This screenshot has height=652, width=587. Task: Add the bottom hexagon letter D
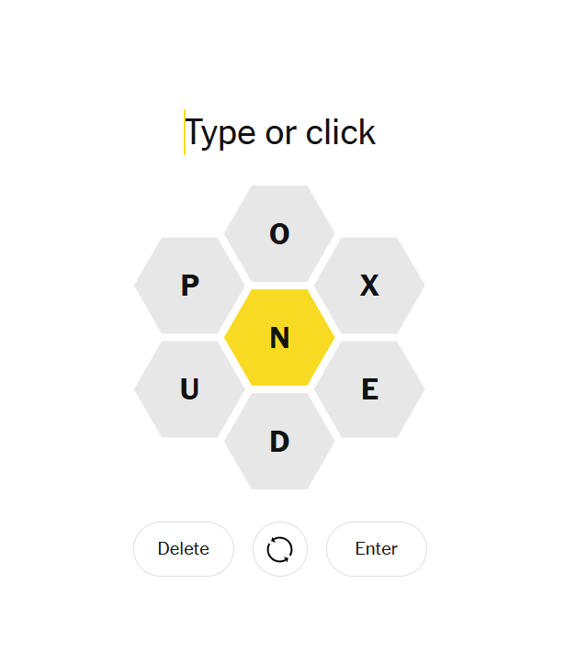pos(279,441)
